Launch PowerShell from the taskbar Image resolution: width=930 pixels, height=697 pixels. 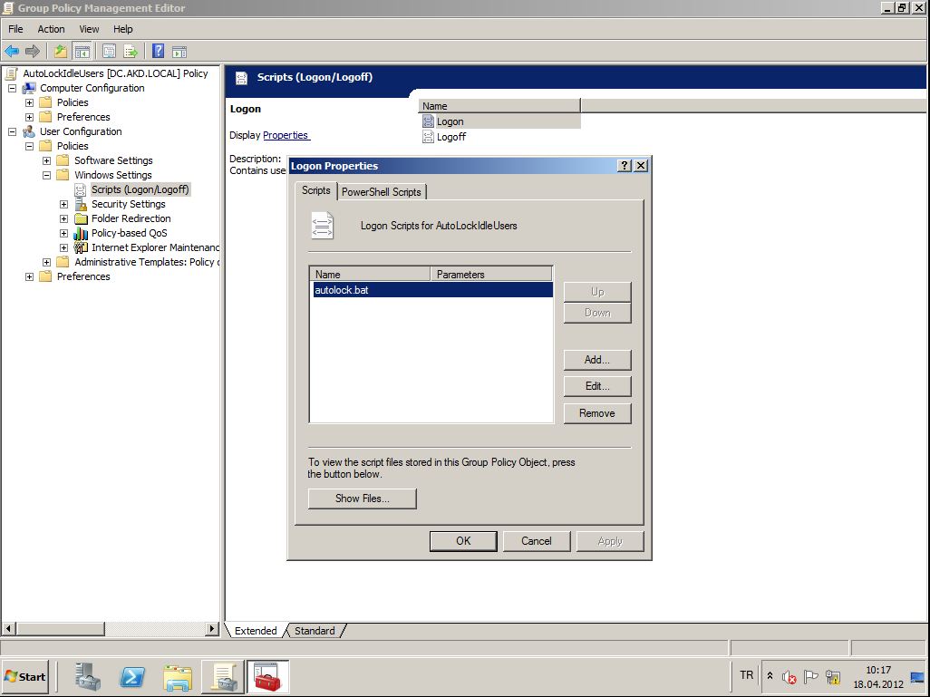pos(132,677)
